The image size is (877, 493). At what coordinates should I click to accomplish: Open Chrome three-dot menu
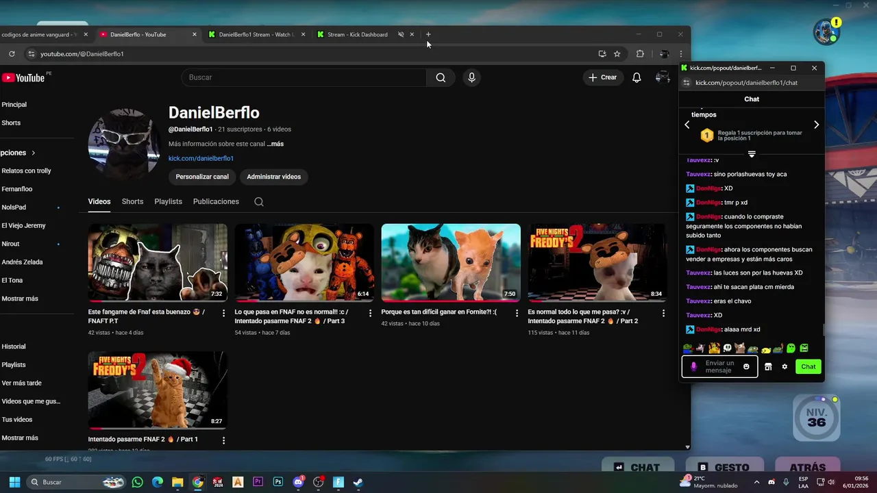680,53
